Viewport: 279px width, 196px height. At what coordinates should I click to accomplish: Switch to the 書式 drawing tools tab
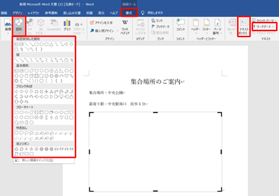click(x=129, y=13)
